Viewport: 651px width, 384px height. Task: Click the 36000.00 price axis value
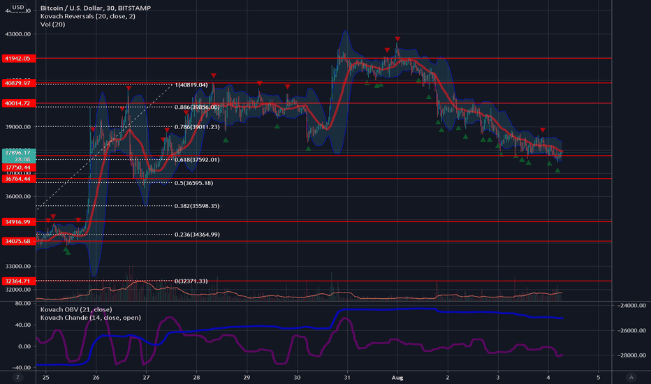pos(18,196)
